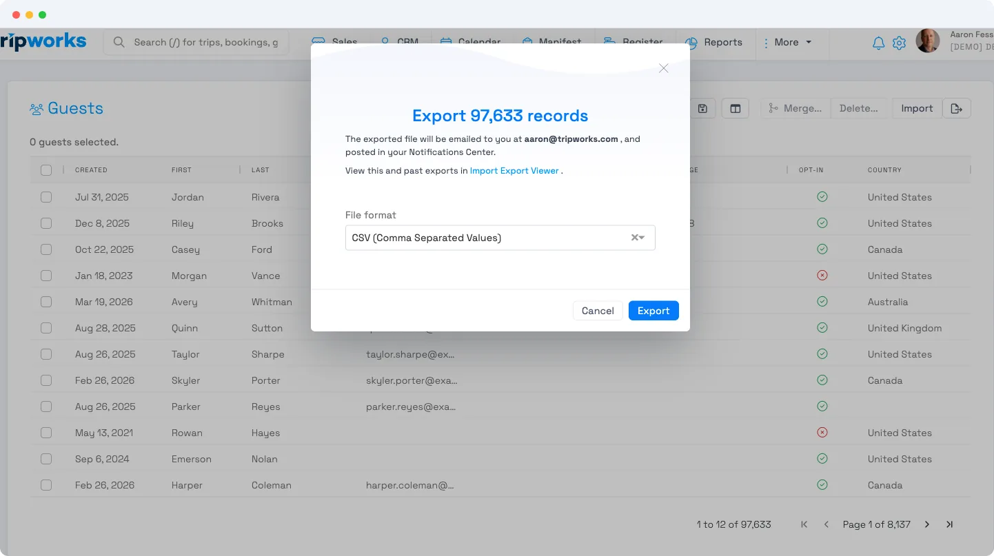Click the Import button
The image size is (994, 556).
pyautogui.click(x=917, y=108)
